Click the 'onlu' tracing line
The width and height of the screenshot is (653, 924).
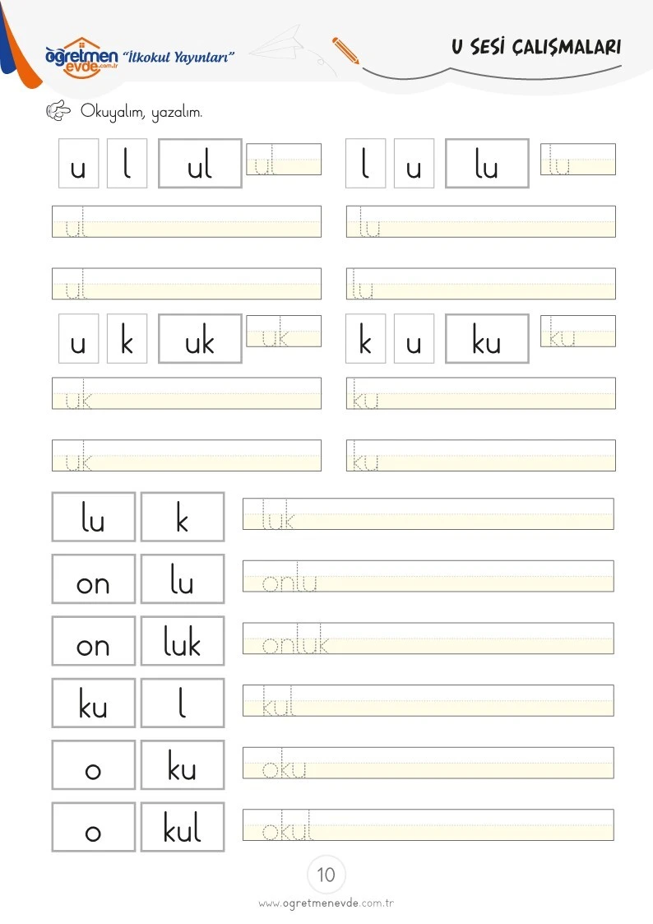click(x=428, y=576)
